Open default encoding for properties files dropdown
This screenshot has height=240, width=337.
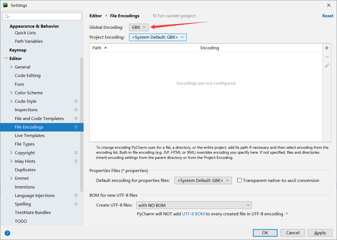click(203, 180)
